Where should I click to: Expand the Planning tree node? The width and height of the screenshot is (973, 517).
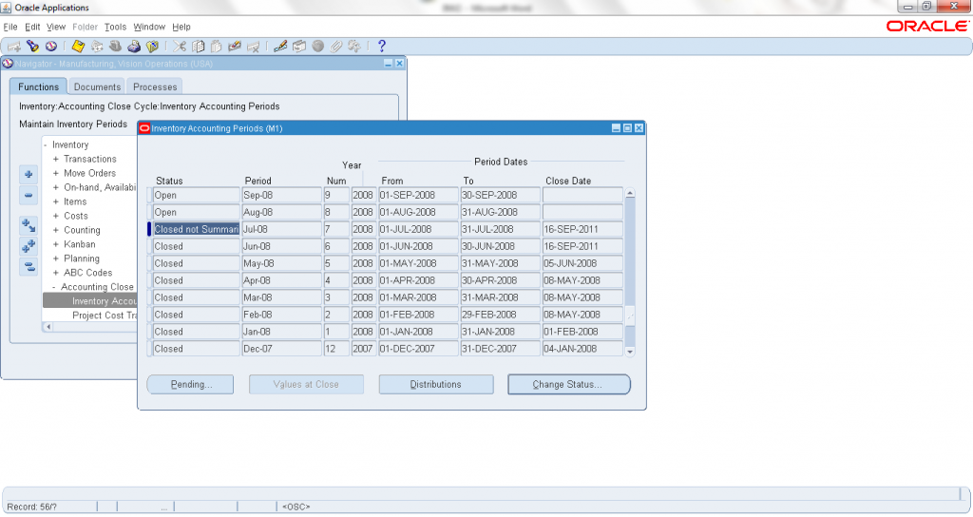pos(56,258)
